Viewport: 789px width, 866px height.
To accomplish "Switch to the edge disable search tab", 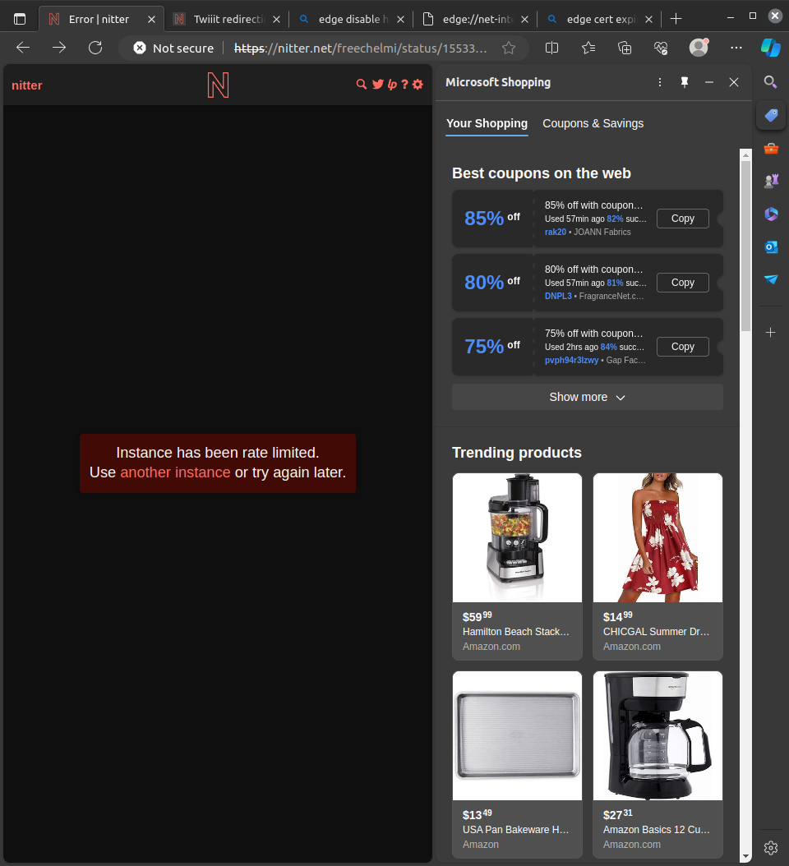I will (352, 20).
